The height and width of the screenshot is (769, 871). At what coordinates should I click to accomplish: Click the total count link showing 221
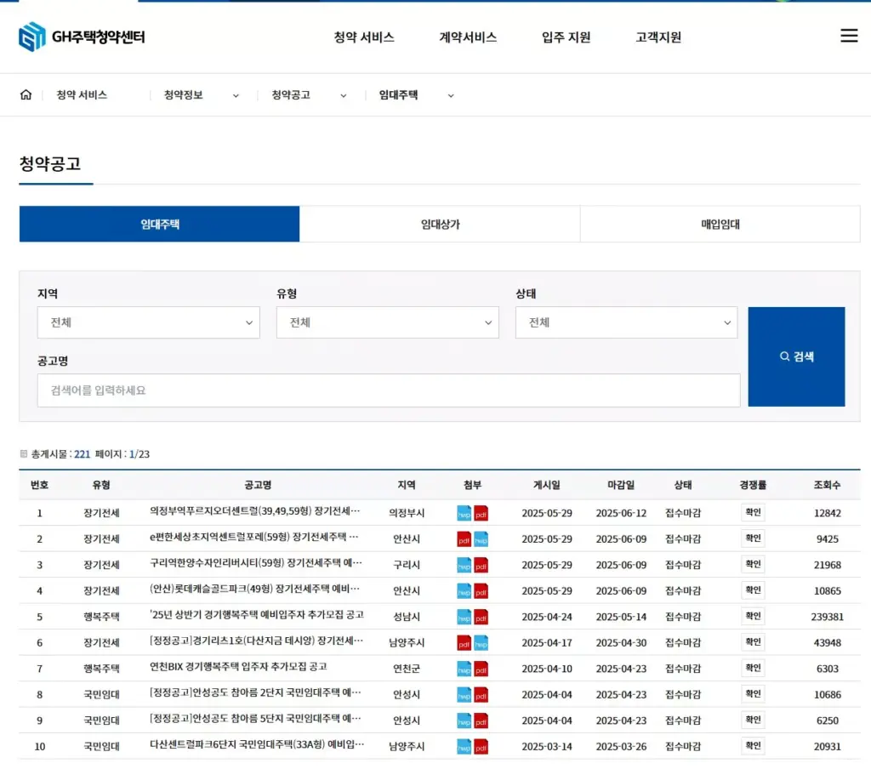(83, 454)
